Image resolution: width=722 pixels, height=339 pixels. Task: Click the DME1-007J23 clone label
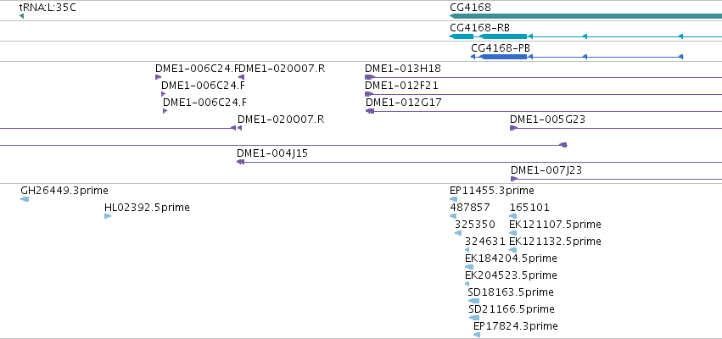pyautogui.click(x=546, y=170)
